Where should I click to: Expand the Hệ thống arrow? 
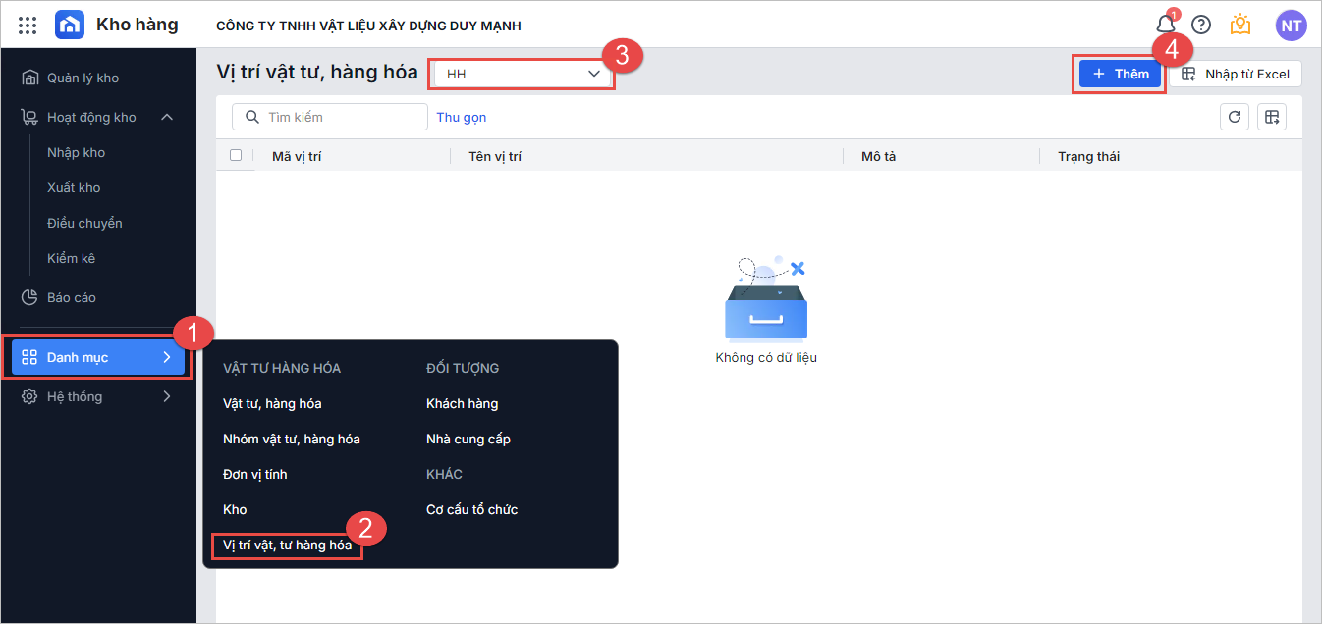(166, 396)
